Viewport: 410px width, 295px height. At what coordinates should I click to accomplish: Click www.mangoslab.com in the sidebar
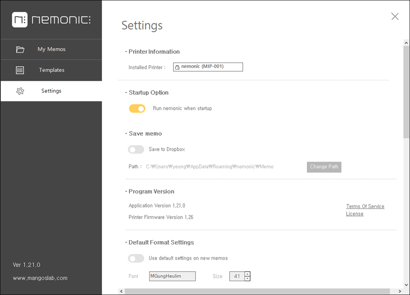(40, 278)
